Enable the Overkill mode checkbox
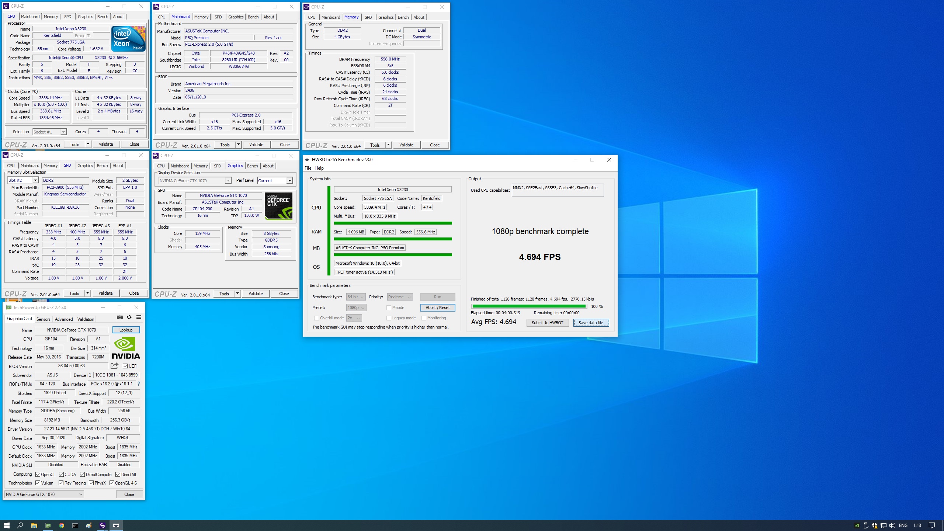 316,318
